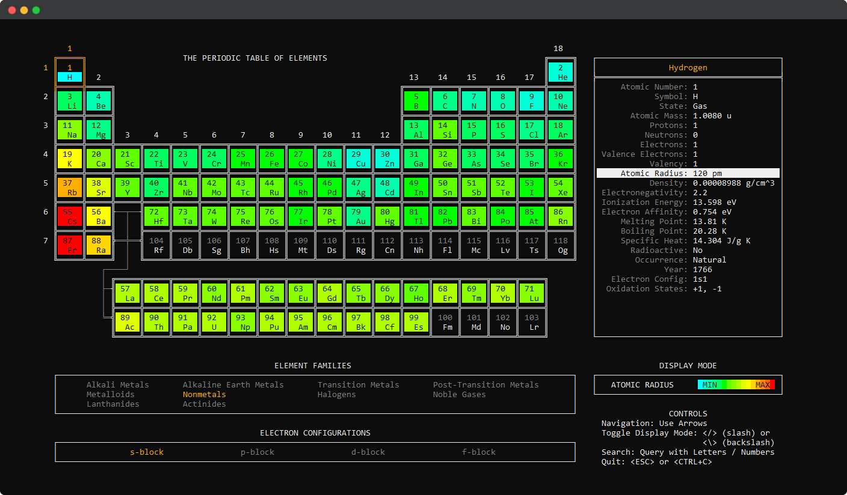This screenshot has width=847, height=495.
Task: Select the Halogens family label
Action: pyautogui.click(x=336, y=394)
